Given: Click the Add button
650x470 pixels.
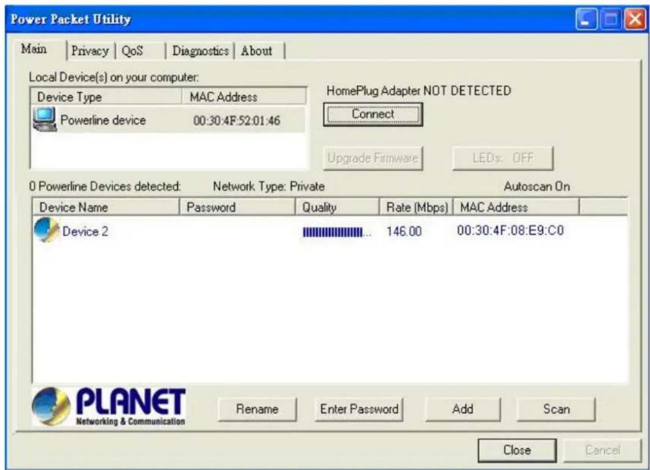Looking at the screenshot, I should pyautogui.click(x=462, y=409).
